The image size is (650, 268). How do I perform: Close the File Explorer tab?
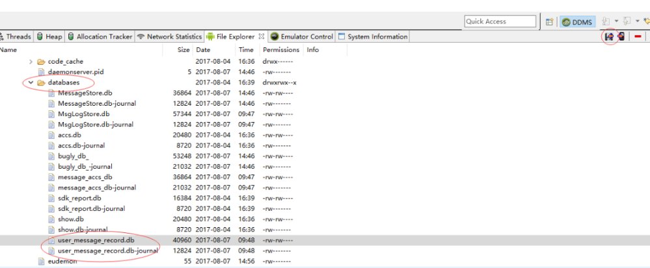[261, 36]
